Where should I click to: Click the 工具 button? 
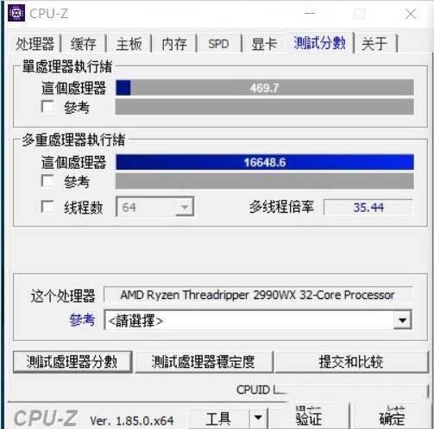tap(218, 419)
